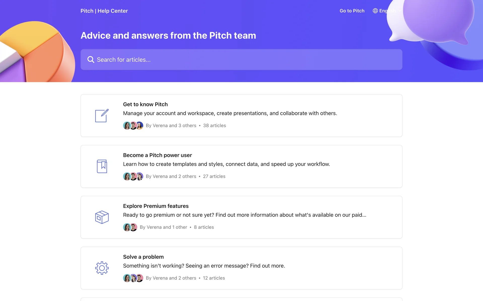Open the Solve a problem collection title
This screenshot has width=483, height=301.
[143, 257]
